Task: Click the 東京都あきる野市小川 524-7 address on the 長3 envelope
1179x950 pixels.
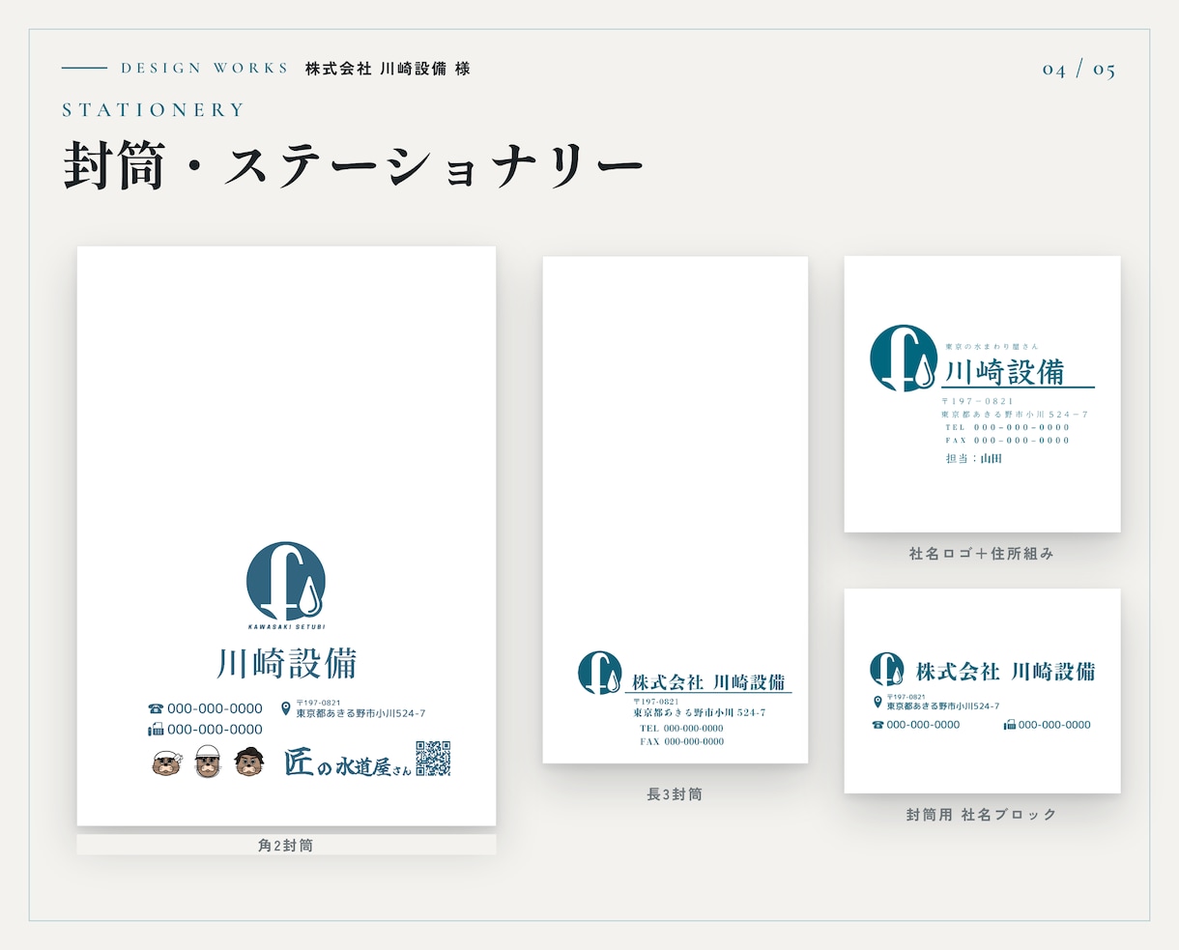Action: pos(700,712)
